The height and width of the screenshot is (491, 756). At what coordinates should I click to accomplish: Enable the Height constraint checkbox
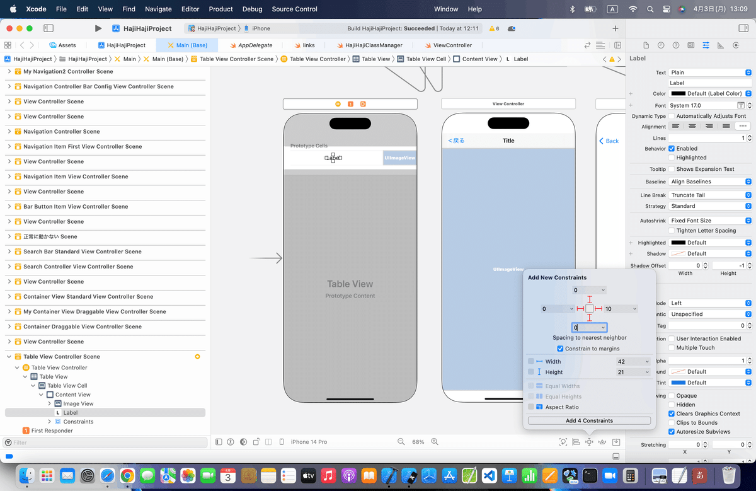[531, 372]
